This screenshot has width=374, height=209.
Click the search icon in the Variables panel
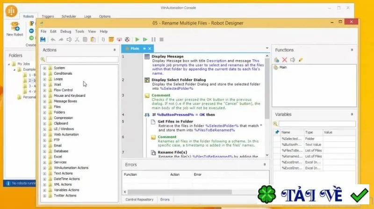275,124
